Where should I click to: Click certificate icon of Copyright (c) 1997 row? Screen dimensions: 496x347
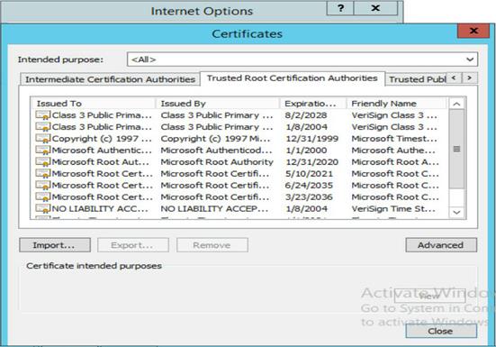coord(42,139)
